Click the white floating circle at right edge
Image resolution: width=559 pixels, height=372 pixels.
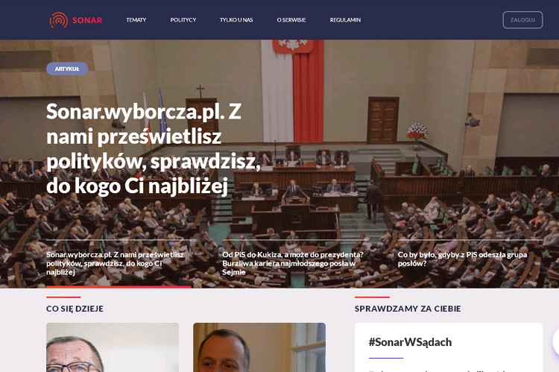click(556, 341)
